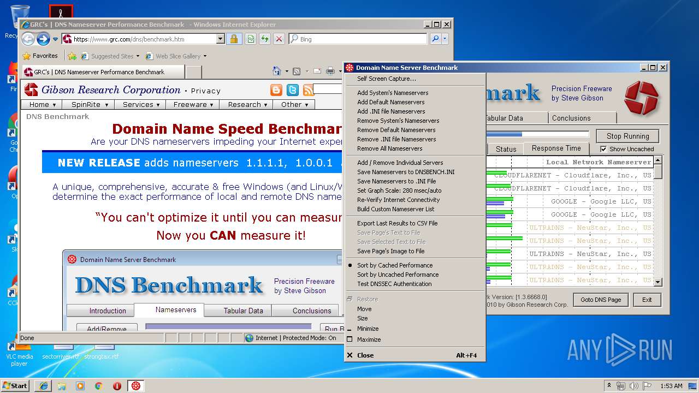Click the compatibility view icon in IE
Screen dimensions: 699x393
pos(250,39)
